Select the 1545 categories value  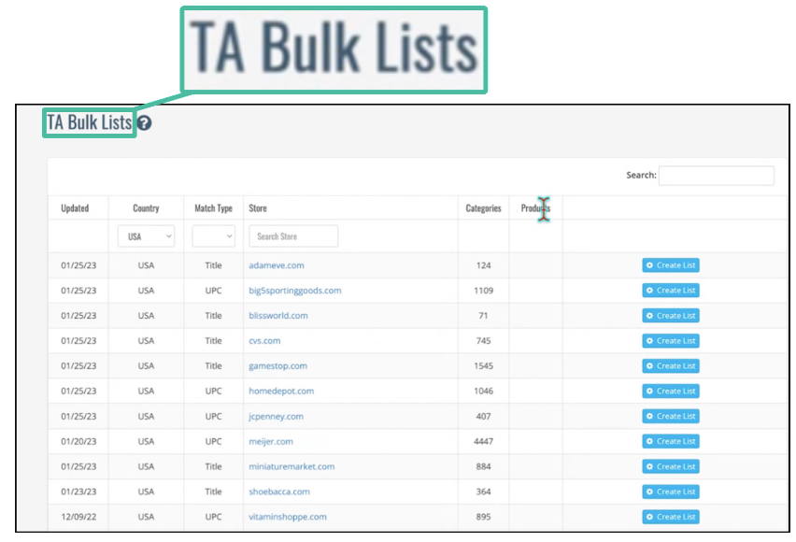pos(483,365)
